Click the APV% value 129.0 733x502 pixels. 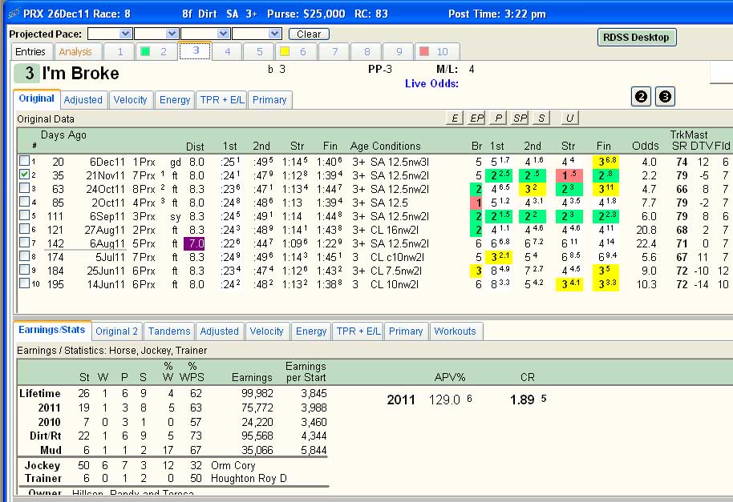coord(444,400)
